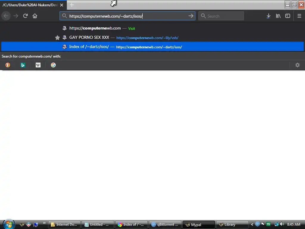305x229 pixels.
Task: Open search settings gear icon
Action: [x=298, y=65]
